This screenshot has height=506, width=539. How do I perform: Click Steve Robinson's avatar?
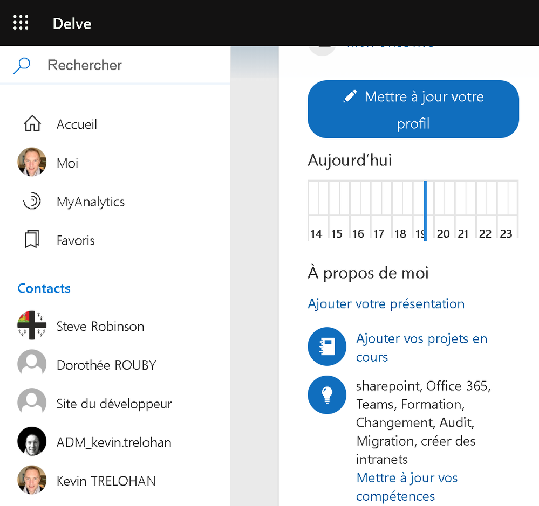coord(32,325)
